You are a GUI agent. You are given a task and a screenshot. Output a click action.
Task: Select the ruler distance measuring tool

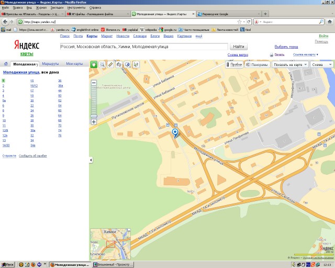point(111,64)
